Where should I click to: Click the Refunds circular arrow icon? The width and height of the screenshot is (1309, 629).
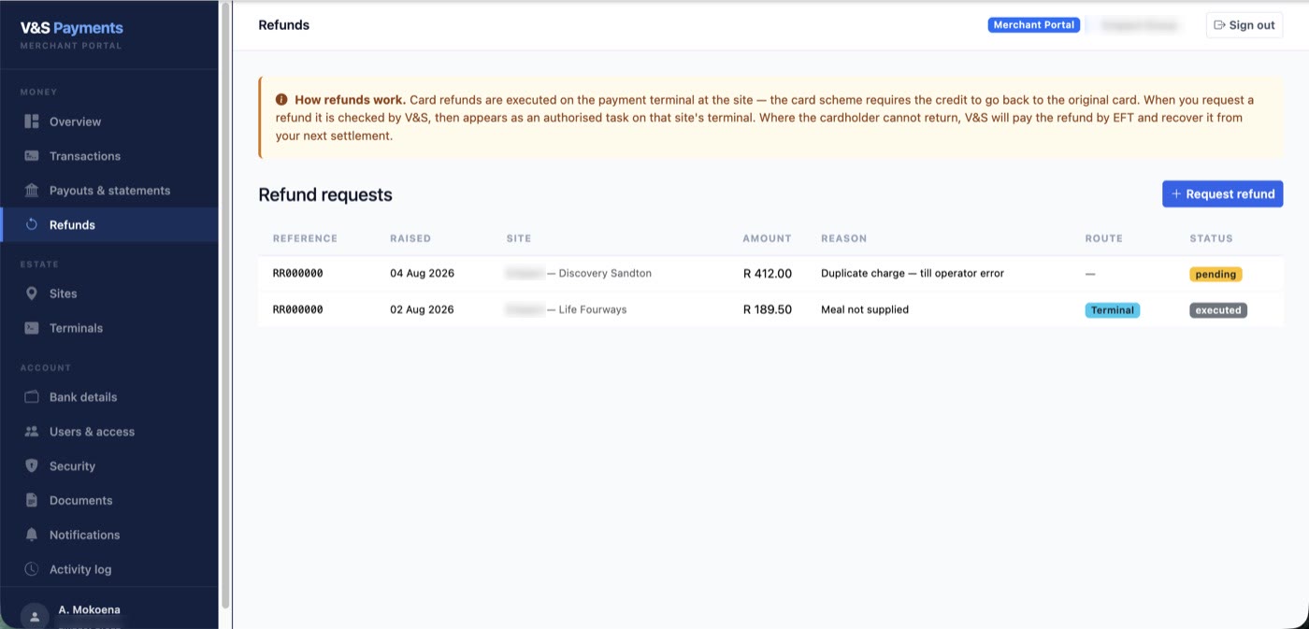tap(32, 225)
